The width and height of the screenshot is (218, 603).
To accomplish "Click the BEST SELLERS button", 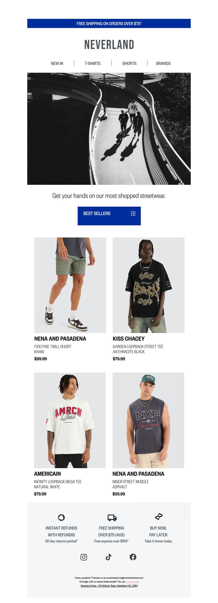I will point(109,216).
